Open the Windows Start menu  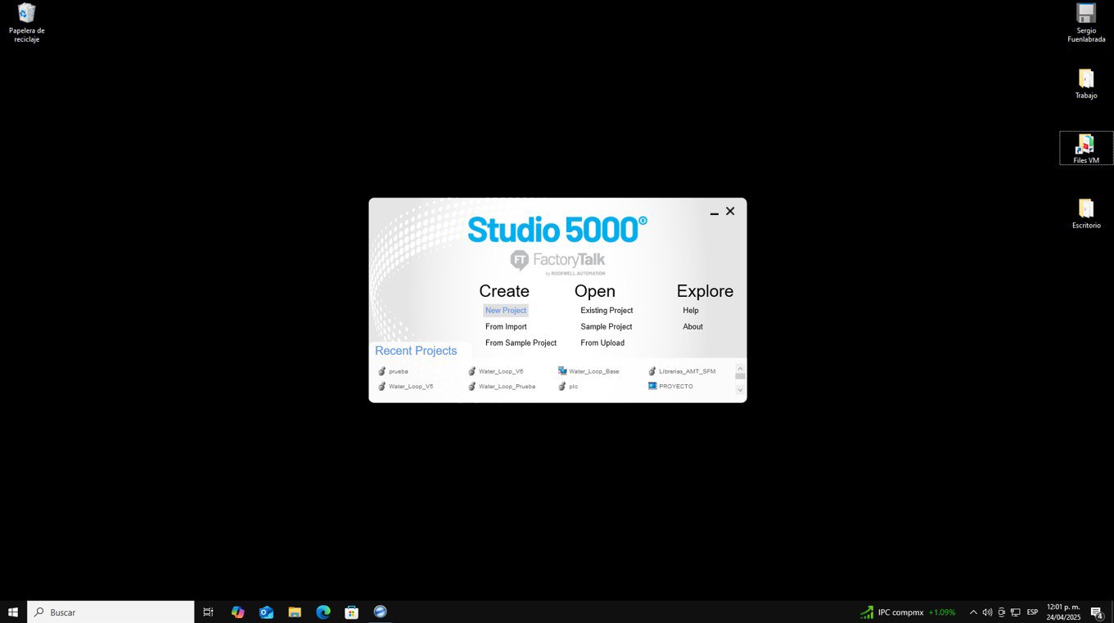[13, 612]
